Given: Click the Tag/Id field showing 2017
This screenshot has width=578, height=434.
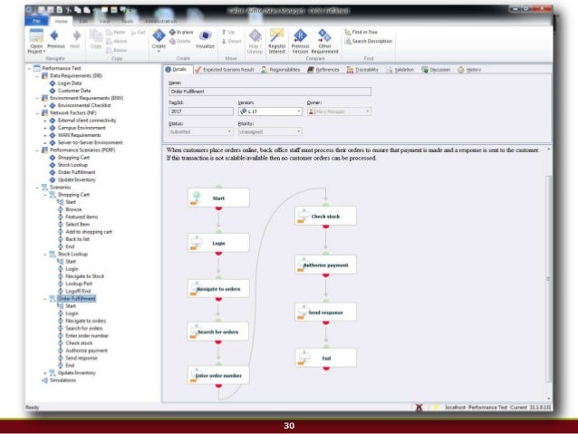Looking at the screenshot, I should [x=201, y=111].
